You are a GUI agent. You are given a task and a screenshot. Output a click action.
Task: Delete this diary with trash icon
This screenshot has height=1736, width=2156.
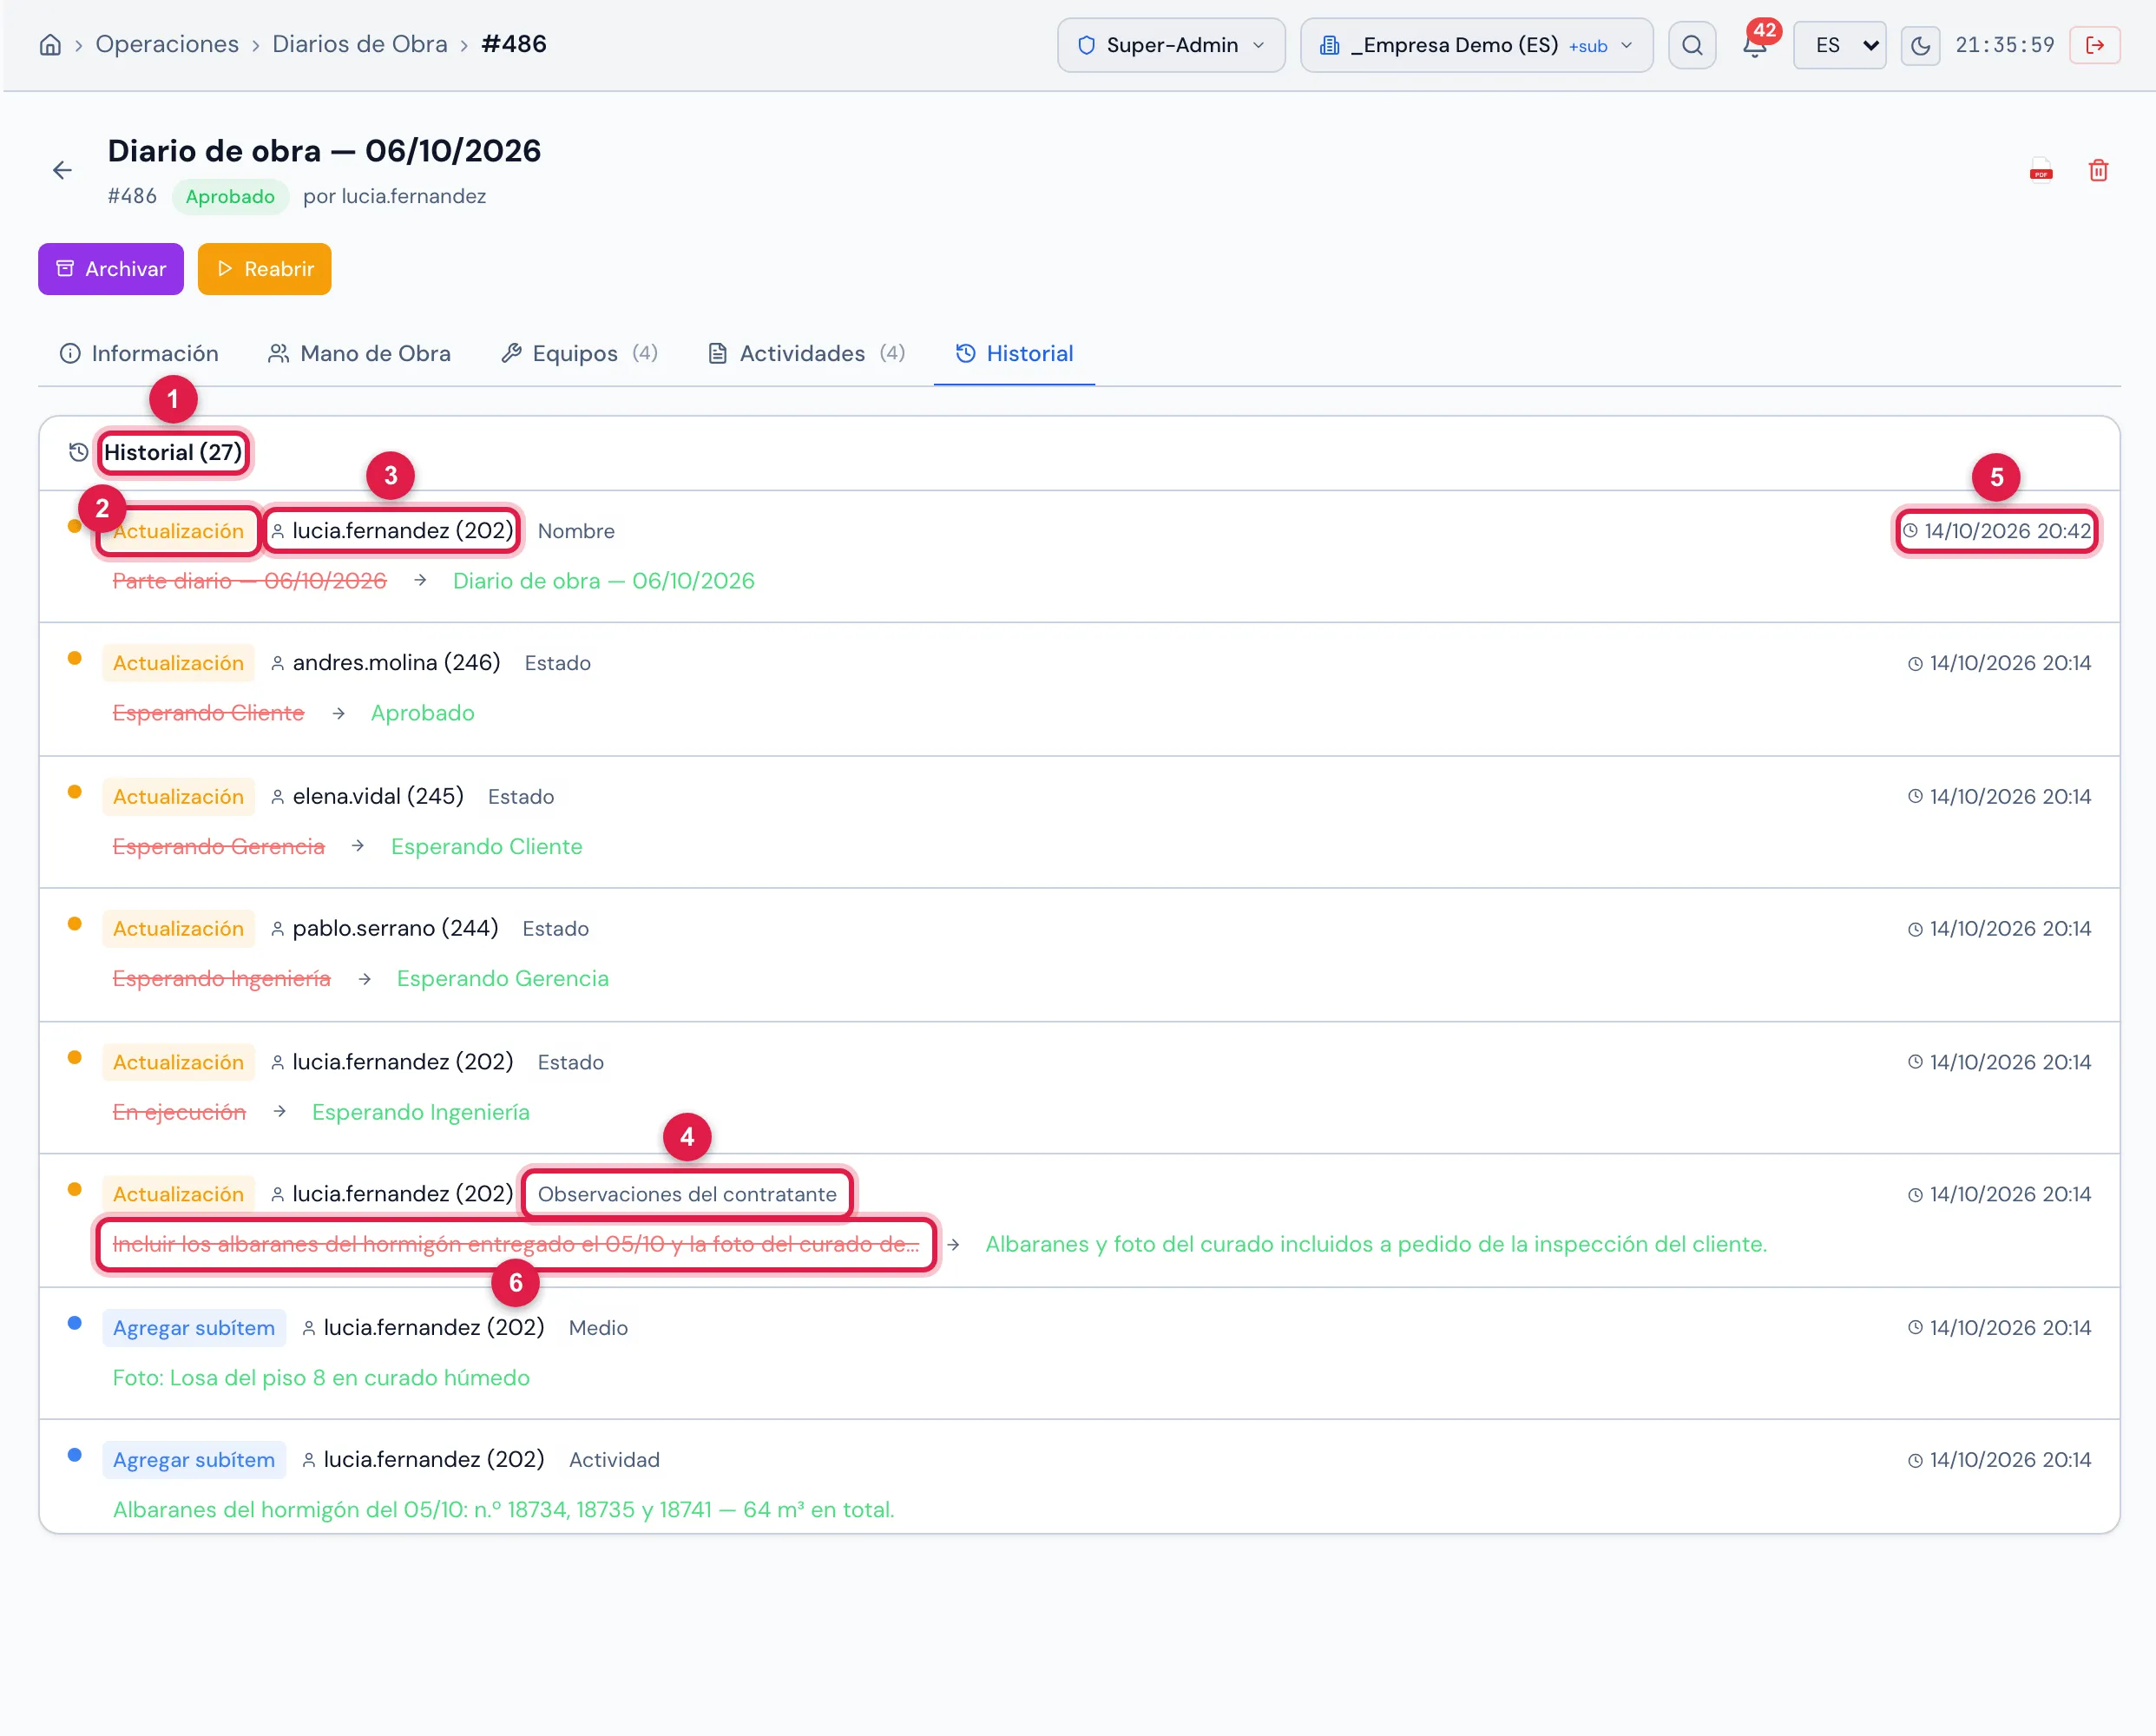[x=2098, y=170]
